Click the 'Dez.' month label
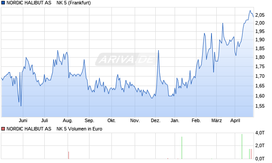 156,120
